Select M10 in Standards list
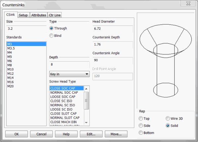 coord(26,70)
